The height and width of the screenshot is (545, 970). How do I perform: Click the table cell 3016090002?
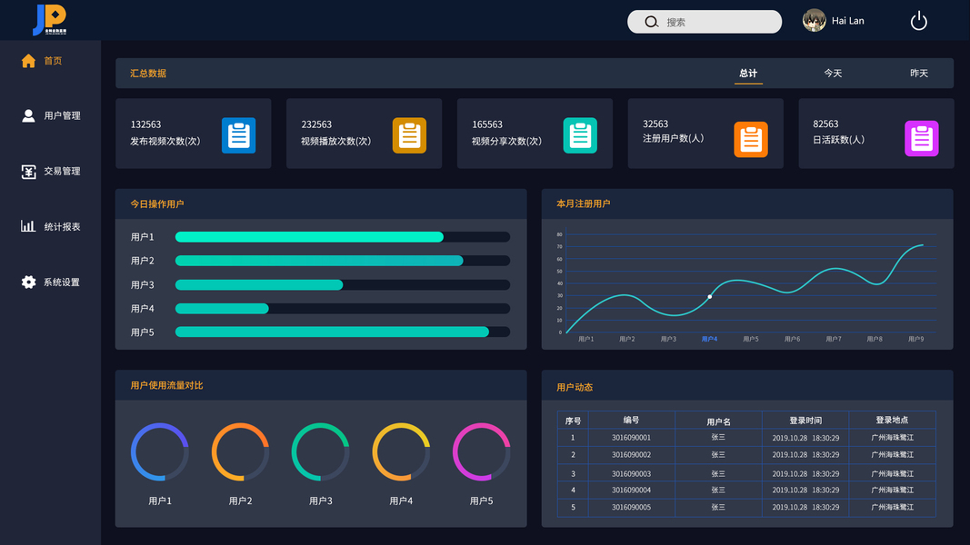pyautogui.click(x=631, y=455)
